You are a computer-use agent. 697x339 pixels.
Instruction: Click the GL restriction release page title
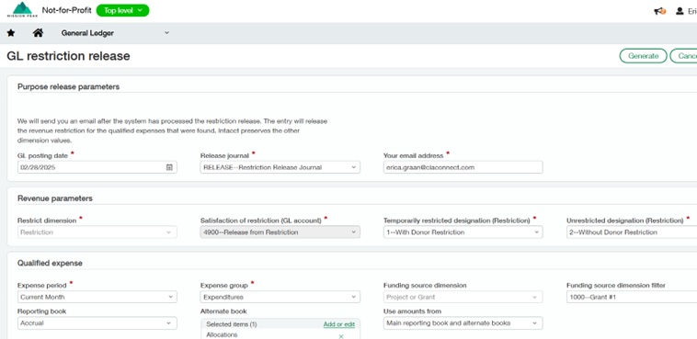[x=68, y=56]
